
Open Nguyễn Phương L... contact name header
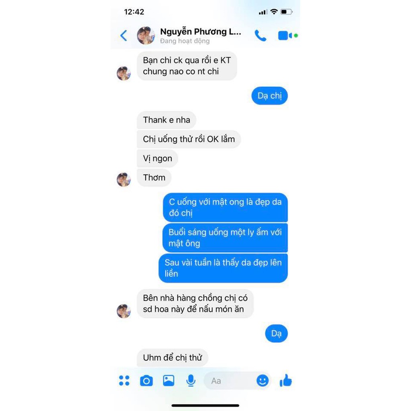point(201,32)
